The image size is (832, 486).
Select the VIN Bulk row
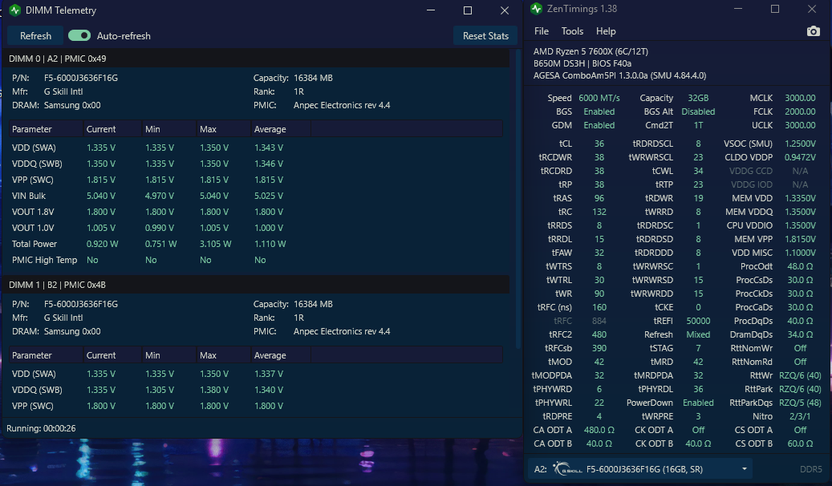pos(256,196)
